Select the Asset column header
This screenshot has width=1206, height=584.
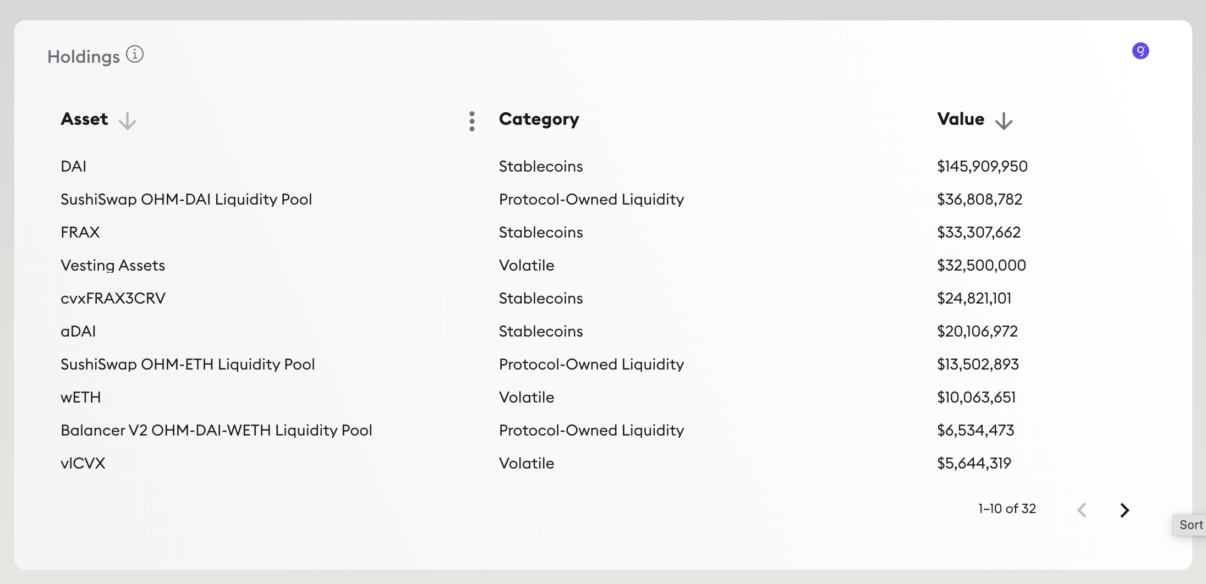click(84, 119)
